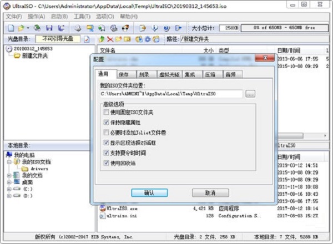Expand the (D:) drive node

click(9, 196)
